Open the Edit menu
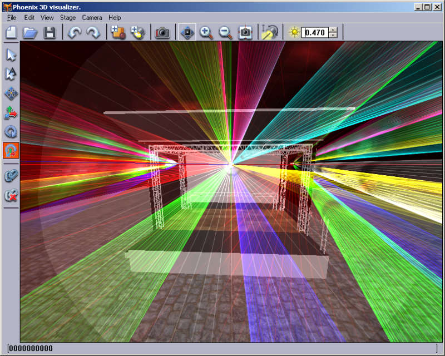The height and width of the screenshot is (356, 445). [29, 18]
